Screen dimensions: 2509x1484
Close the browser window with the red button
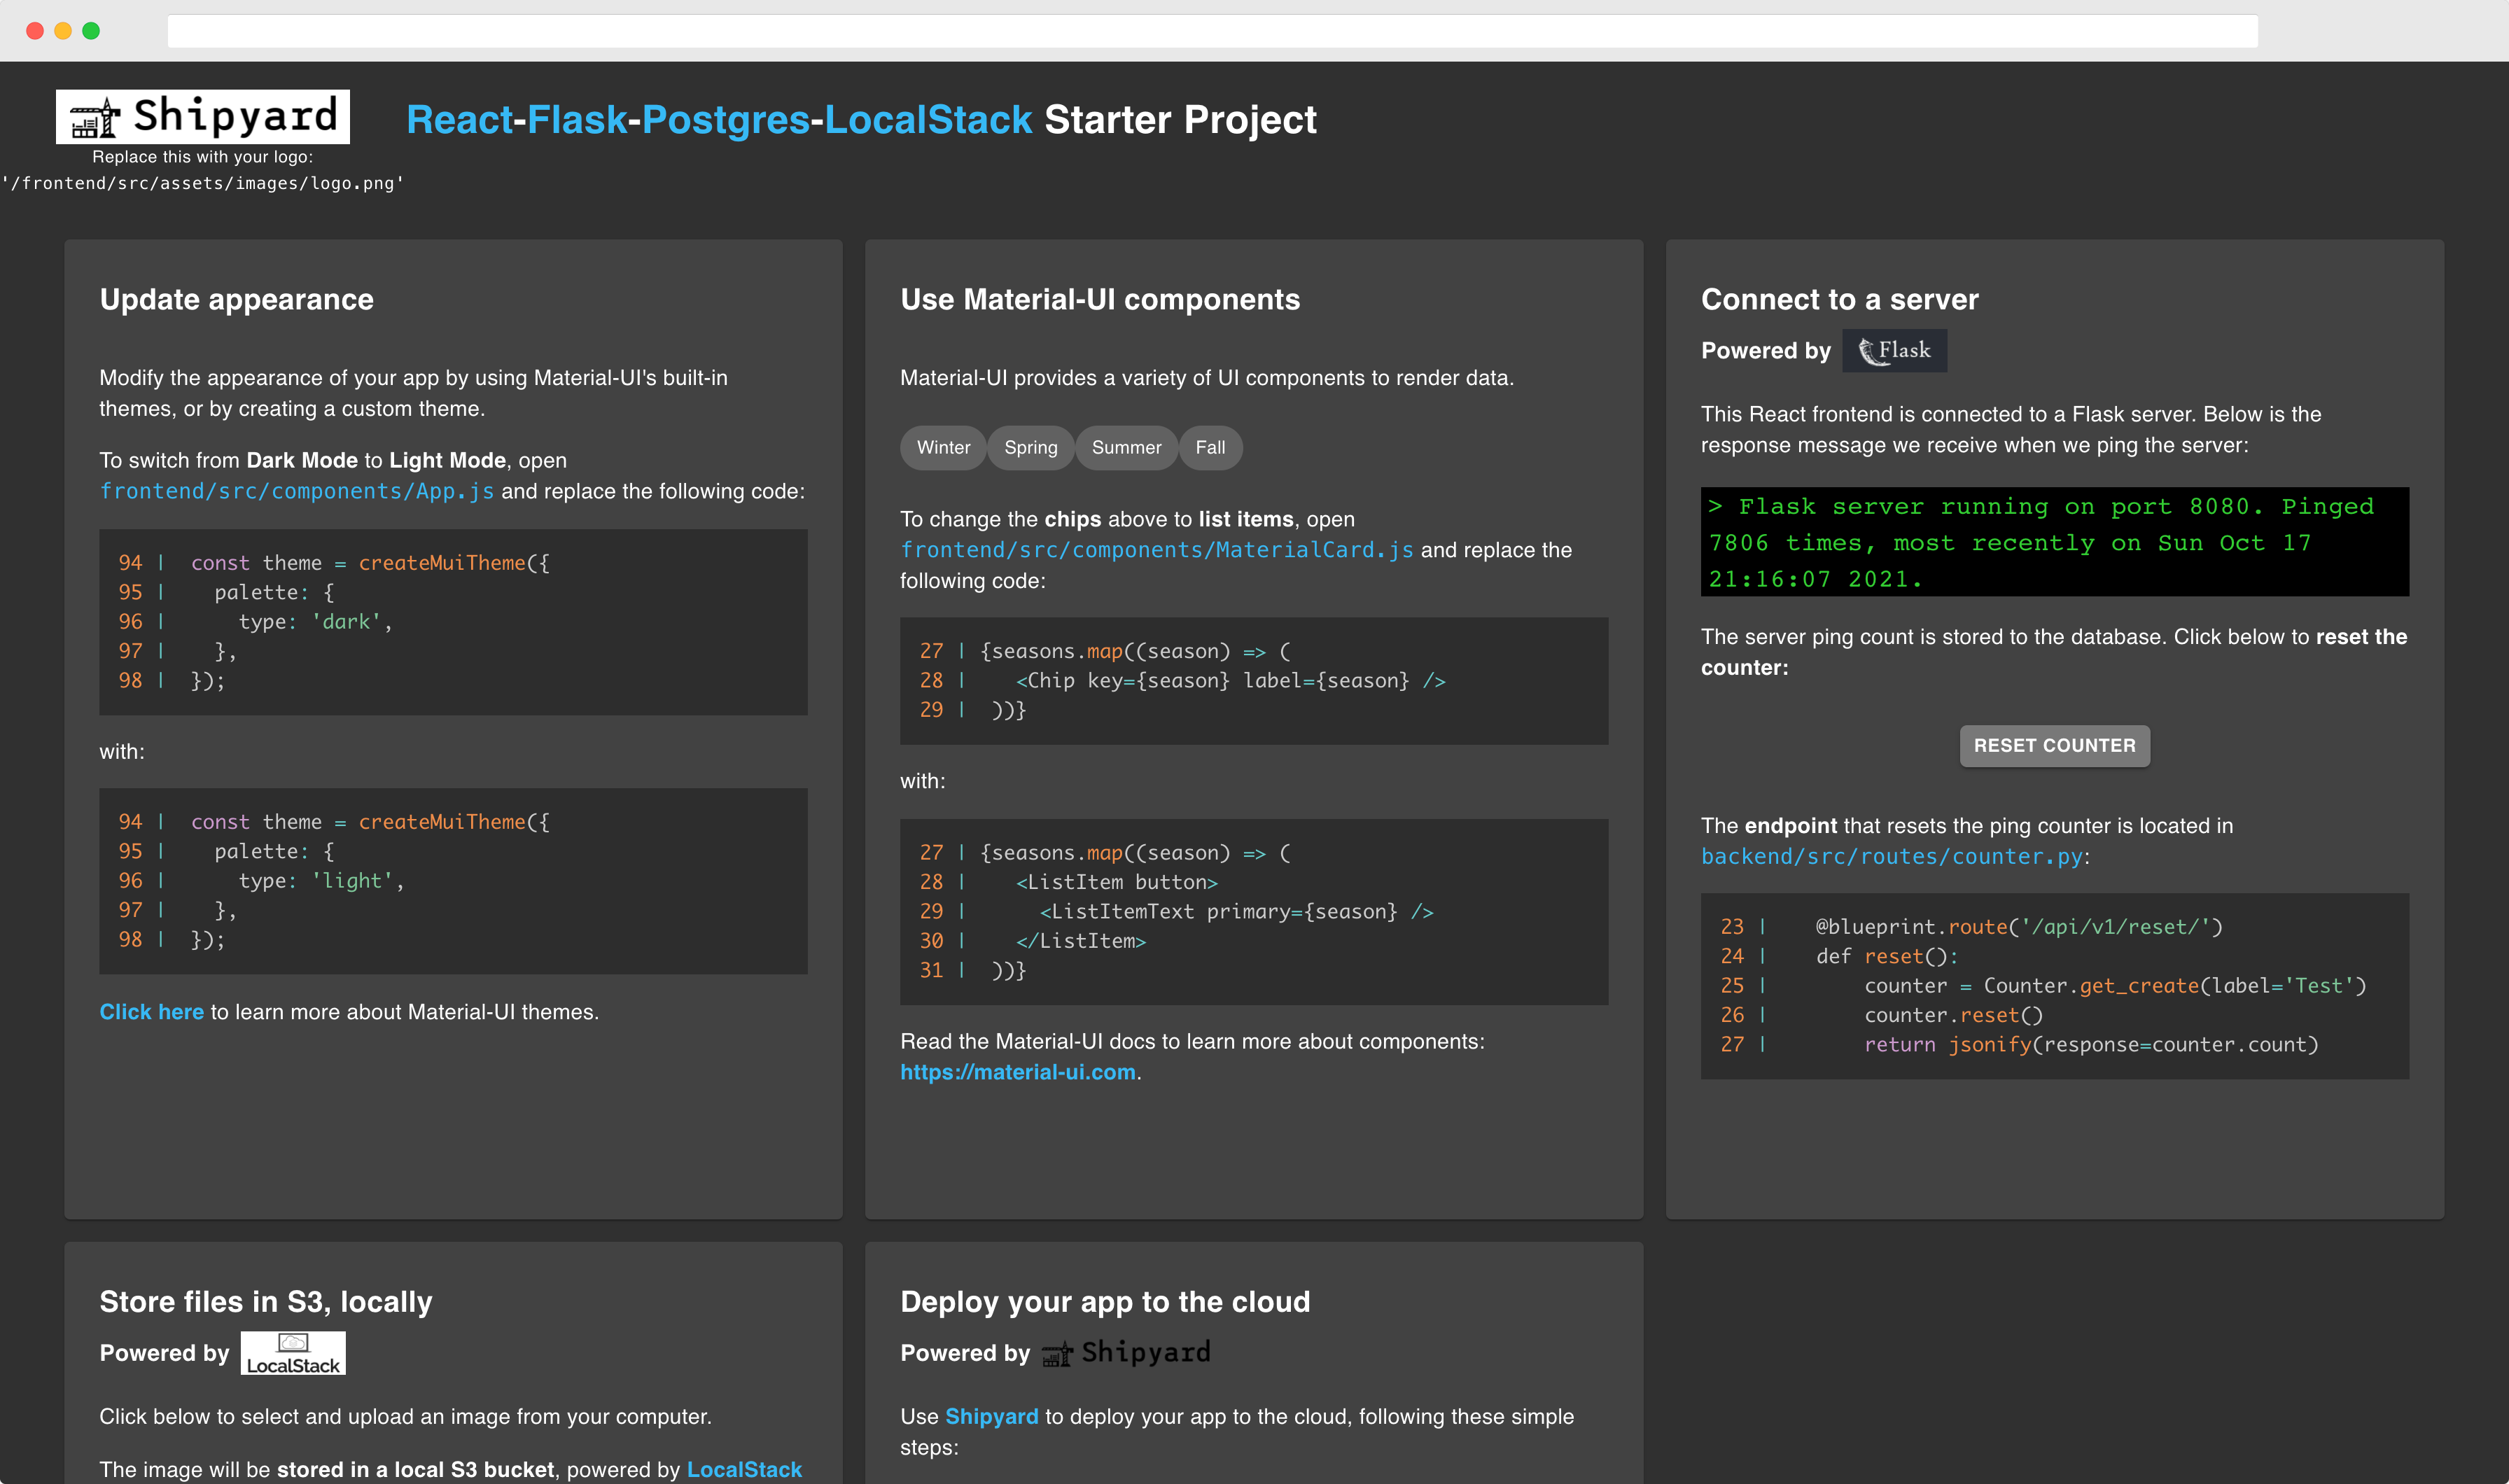(35, 31)
